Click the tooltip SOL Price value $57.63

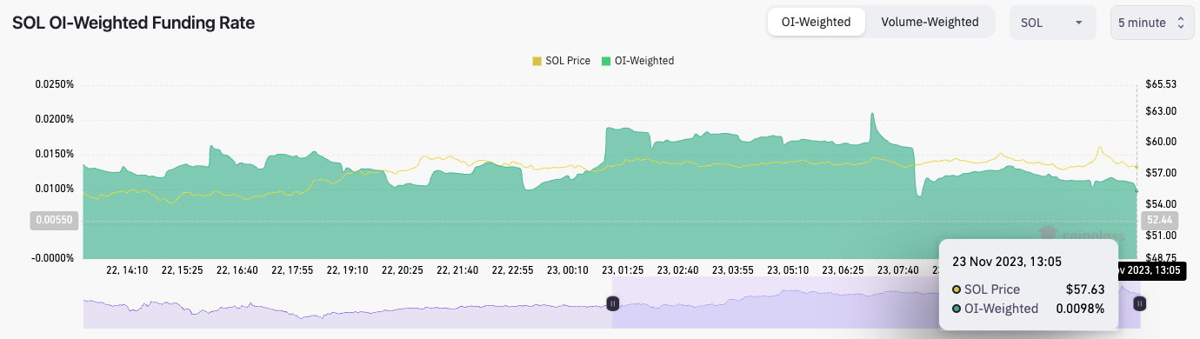point(1086,289)
